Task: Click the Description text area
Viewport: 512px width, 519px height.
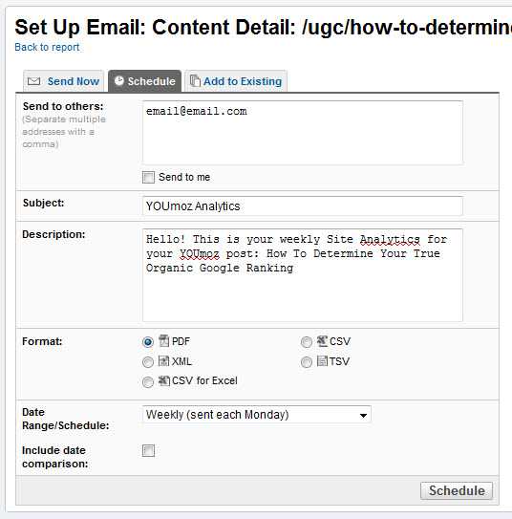Action: (x=303, y=275)
